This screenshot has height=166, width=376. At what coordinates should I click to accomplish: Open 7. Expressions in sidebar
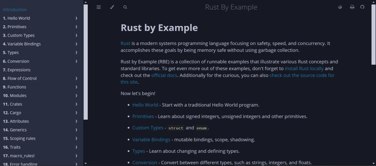click(x=17, y=70)
